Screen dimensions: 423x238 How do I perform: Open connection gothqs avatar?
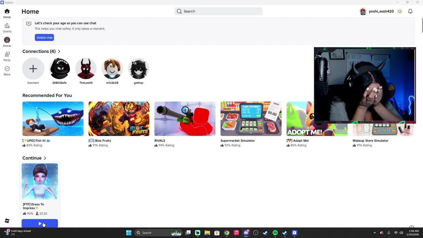[138, 68]
